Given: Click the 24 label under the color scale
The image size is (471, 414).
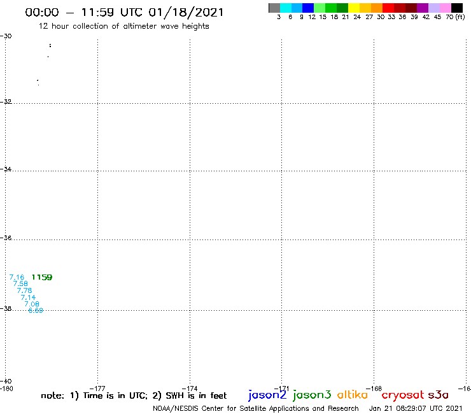Looking at the screenshot, I should [x=357, y=17].
